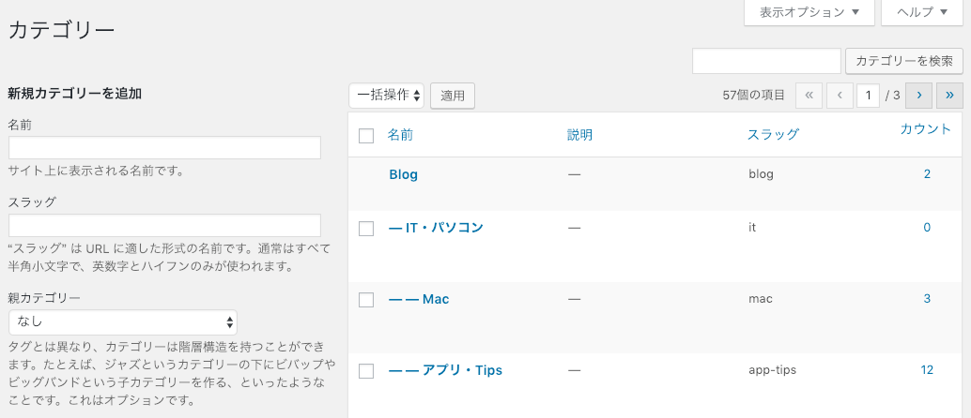Click the slug text blog
971x418 pixels.
coord(761,174)
